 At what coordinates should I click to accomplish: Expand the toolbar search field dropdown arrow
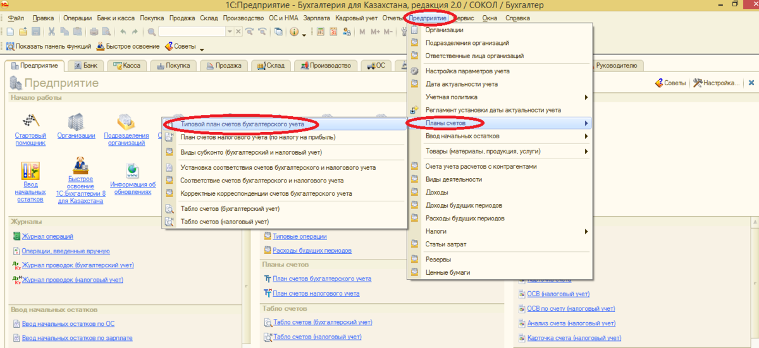coord(230,32)
